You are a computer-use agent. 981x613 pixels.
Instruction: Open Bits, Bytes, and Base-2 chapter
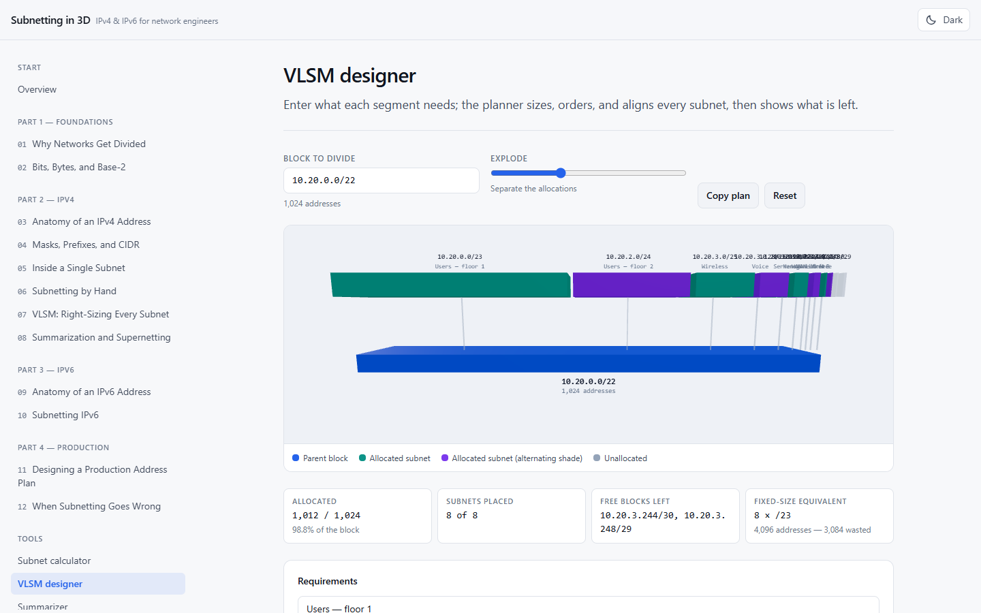point(98,167)
